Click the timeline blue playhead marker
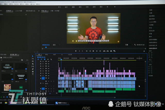165x110 pixels. click(61, 60)
